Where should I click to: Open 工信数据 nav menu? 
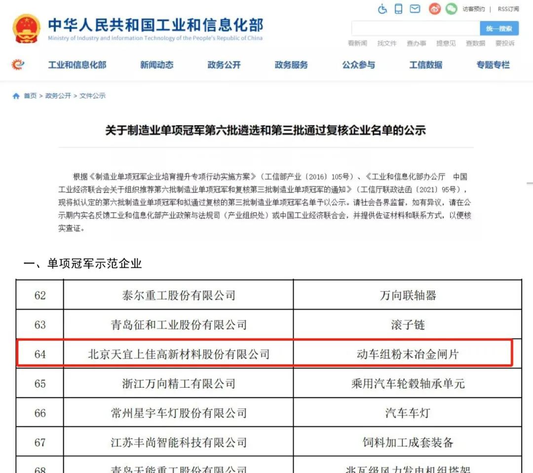(425, 65)
